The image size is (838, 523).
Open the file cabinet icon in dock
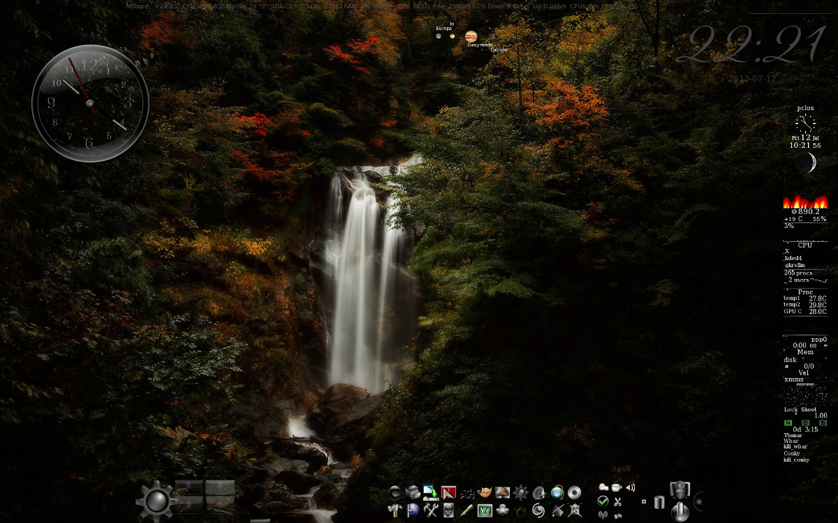(x=413, y=492)
